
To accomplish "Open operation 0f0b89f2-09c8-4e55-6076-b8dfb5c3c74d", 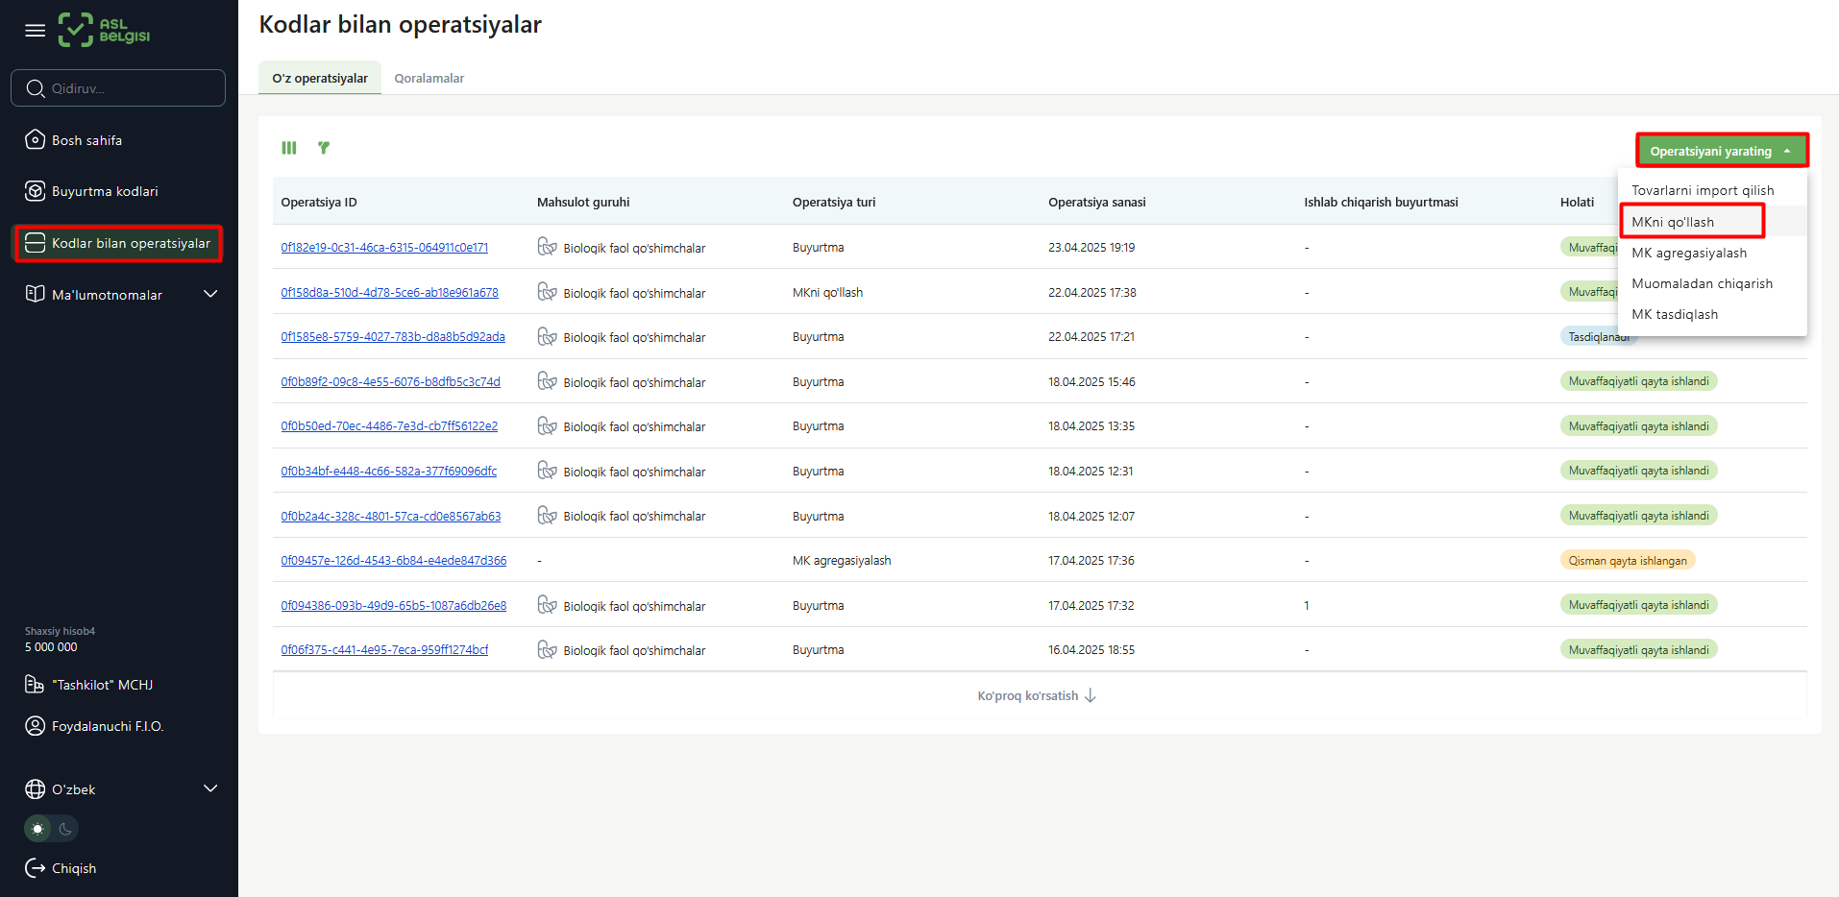I will 390,382.
